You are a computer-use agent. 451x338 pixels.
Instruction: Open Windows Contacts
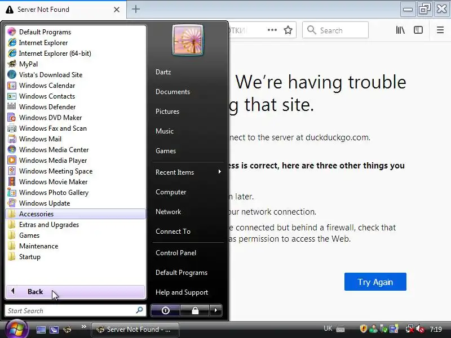76,96
